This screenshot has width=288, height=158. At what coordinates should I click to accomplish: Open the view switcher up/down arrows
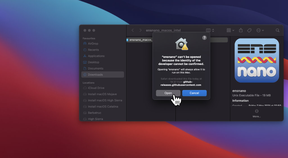pyautogui.click(x=213, y=30)
